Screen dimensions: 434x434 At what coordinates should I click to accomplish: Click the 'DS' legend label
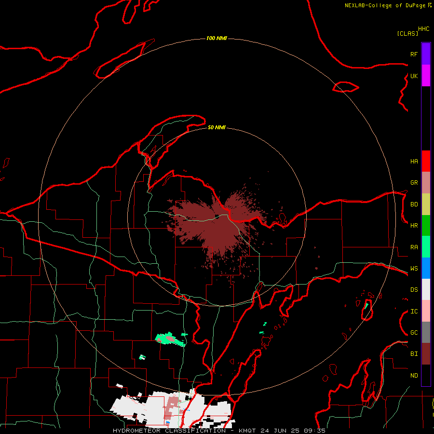(414, 290)
